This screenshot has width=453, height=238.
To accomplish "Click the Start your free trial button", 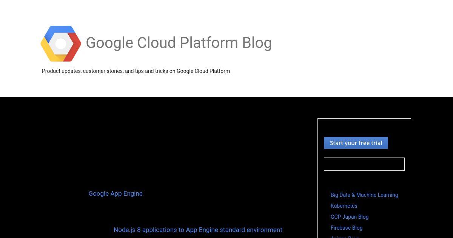I will 356,143.
